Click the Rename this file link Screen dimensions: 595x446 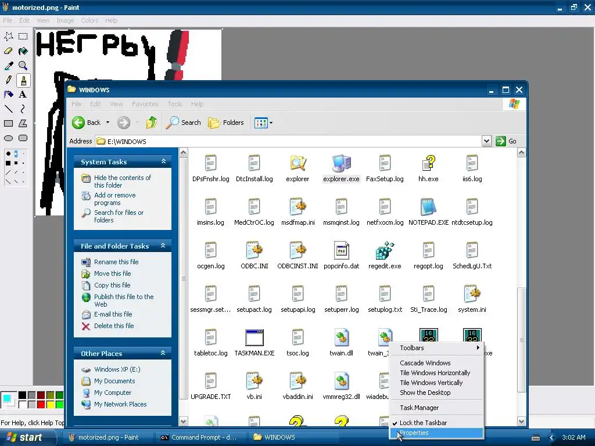pyautogui.click(x=116, y=262)
